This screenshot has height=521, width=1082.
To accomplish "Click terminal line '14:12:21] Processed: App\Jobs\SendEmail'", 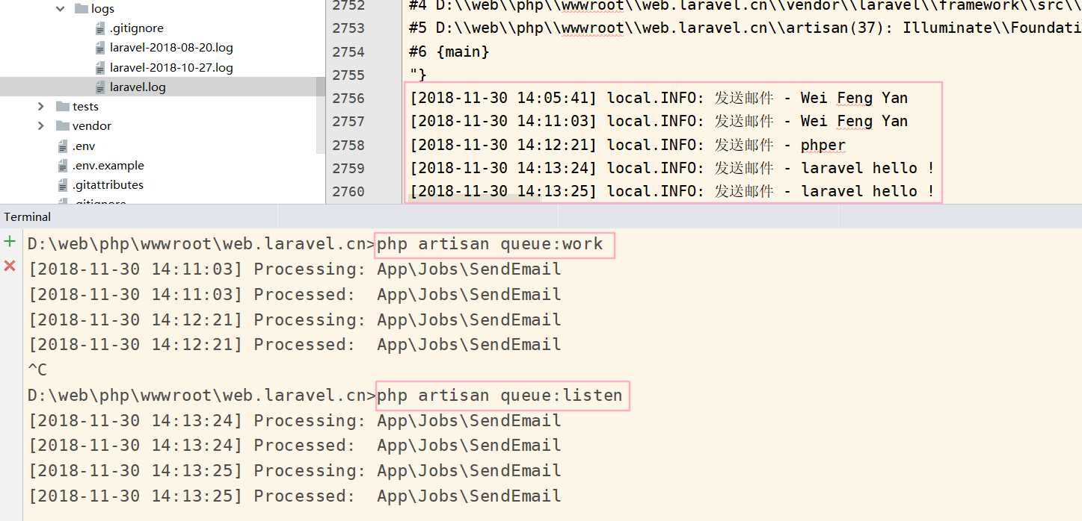I will pyautogui.click(x=295, y=344).
